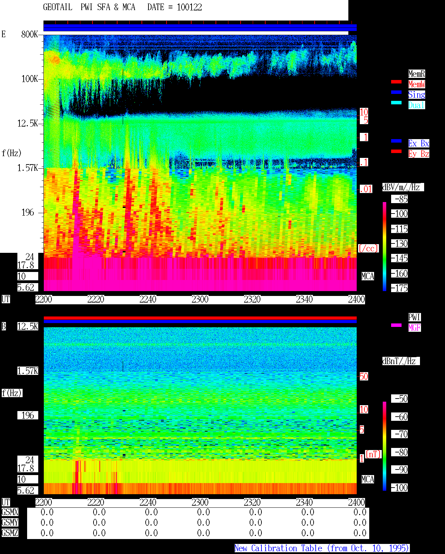Click the '800K' frequency axis label

tap(30, 34)
